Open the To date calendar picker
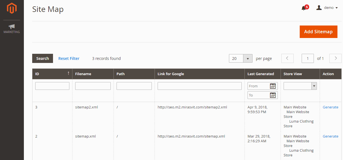Viewport: 343px width, 160px height. pos(273,95)
